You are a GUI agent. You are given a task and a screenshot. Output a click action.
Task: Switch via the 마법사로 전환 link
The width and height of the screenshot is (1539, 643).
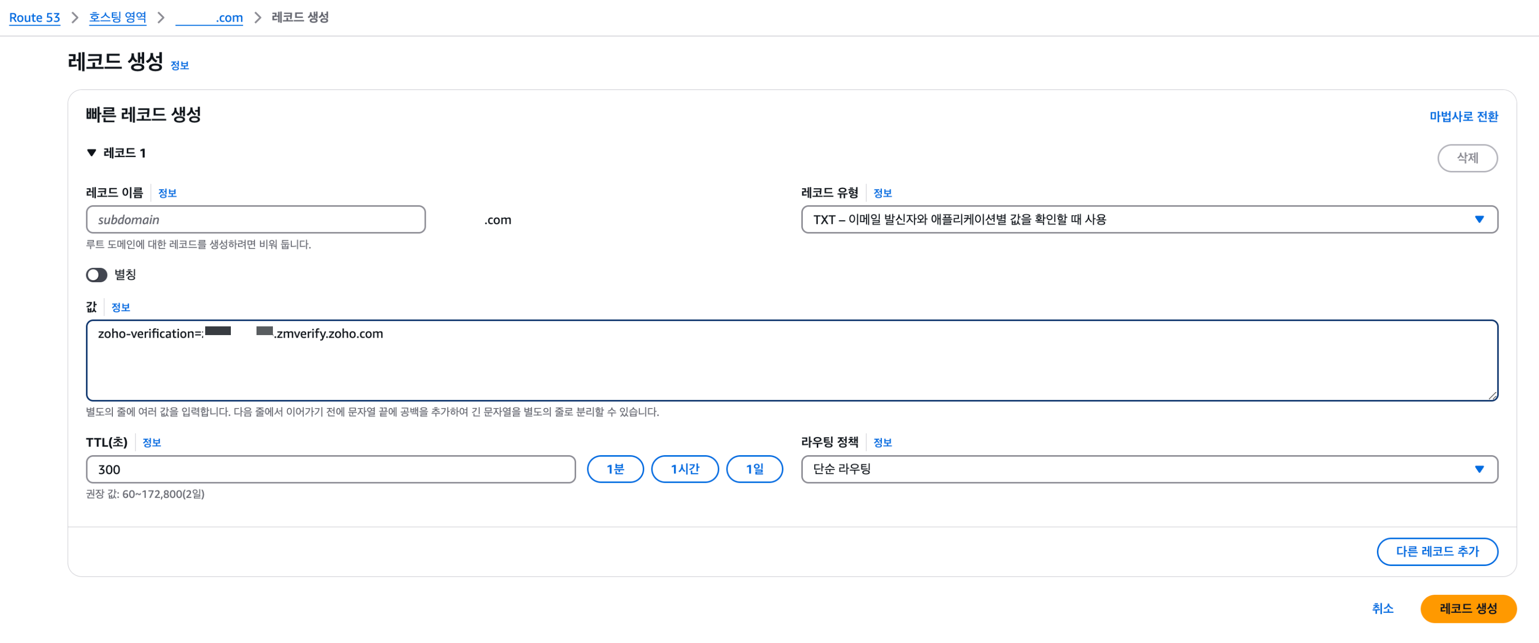1463,116
